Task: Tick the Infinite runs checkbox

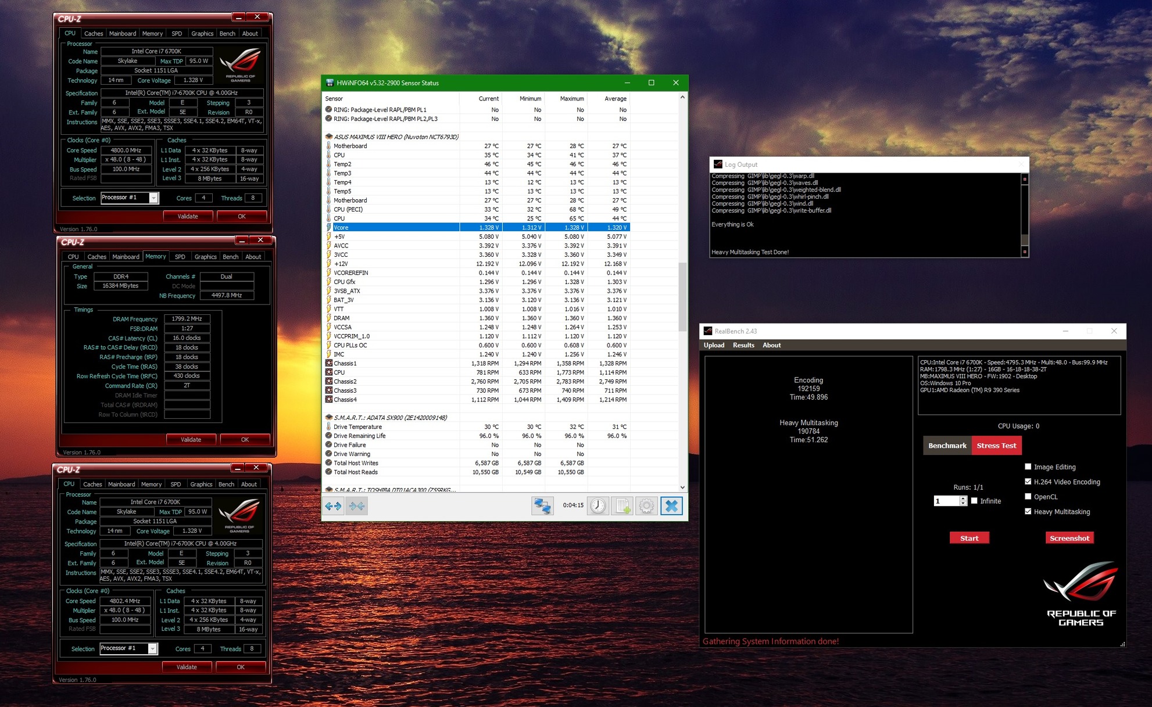Action: (x=974, y=501)
